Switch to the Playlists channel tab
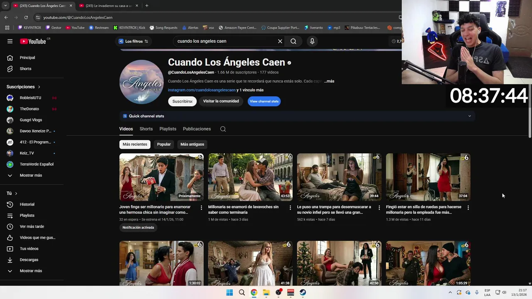The height and width of the screenshot is (299, 532). [x=168, y=129]
